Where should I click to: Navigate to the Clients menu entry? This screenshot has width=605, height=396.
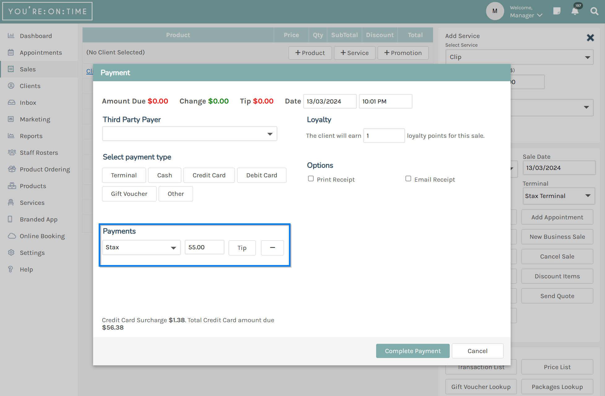[30, 86]
